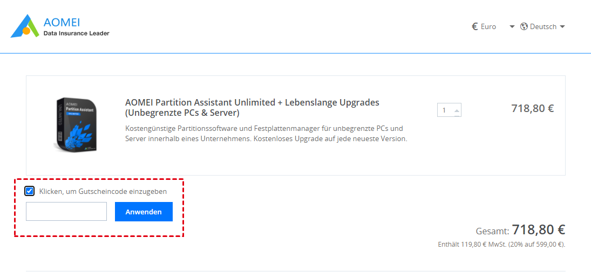This screenshot has width=591, height=272.
Task: Click the AOMEI triangle logo icon
Action: coord(25,26)
